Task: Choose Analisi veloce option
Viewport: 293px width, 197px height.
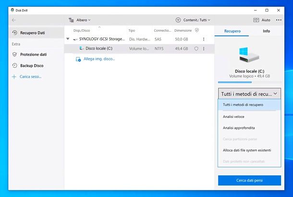Action: 249,117
